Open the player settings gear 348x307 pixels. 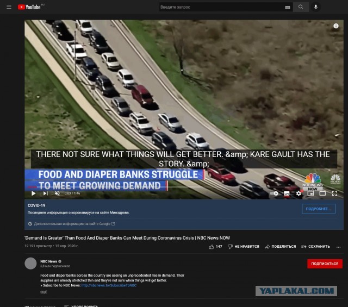tap(299, 193)
